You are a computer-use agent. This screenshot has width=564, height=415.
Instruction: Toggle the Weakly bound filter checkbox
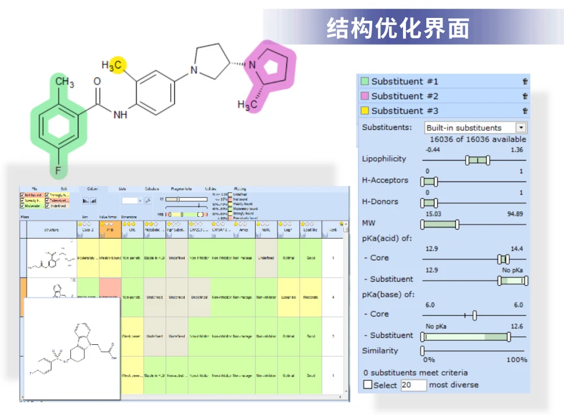22,201
